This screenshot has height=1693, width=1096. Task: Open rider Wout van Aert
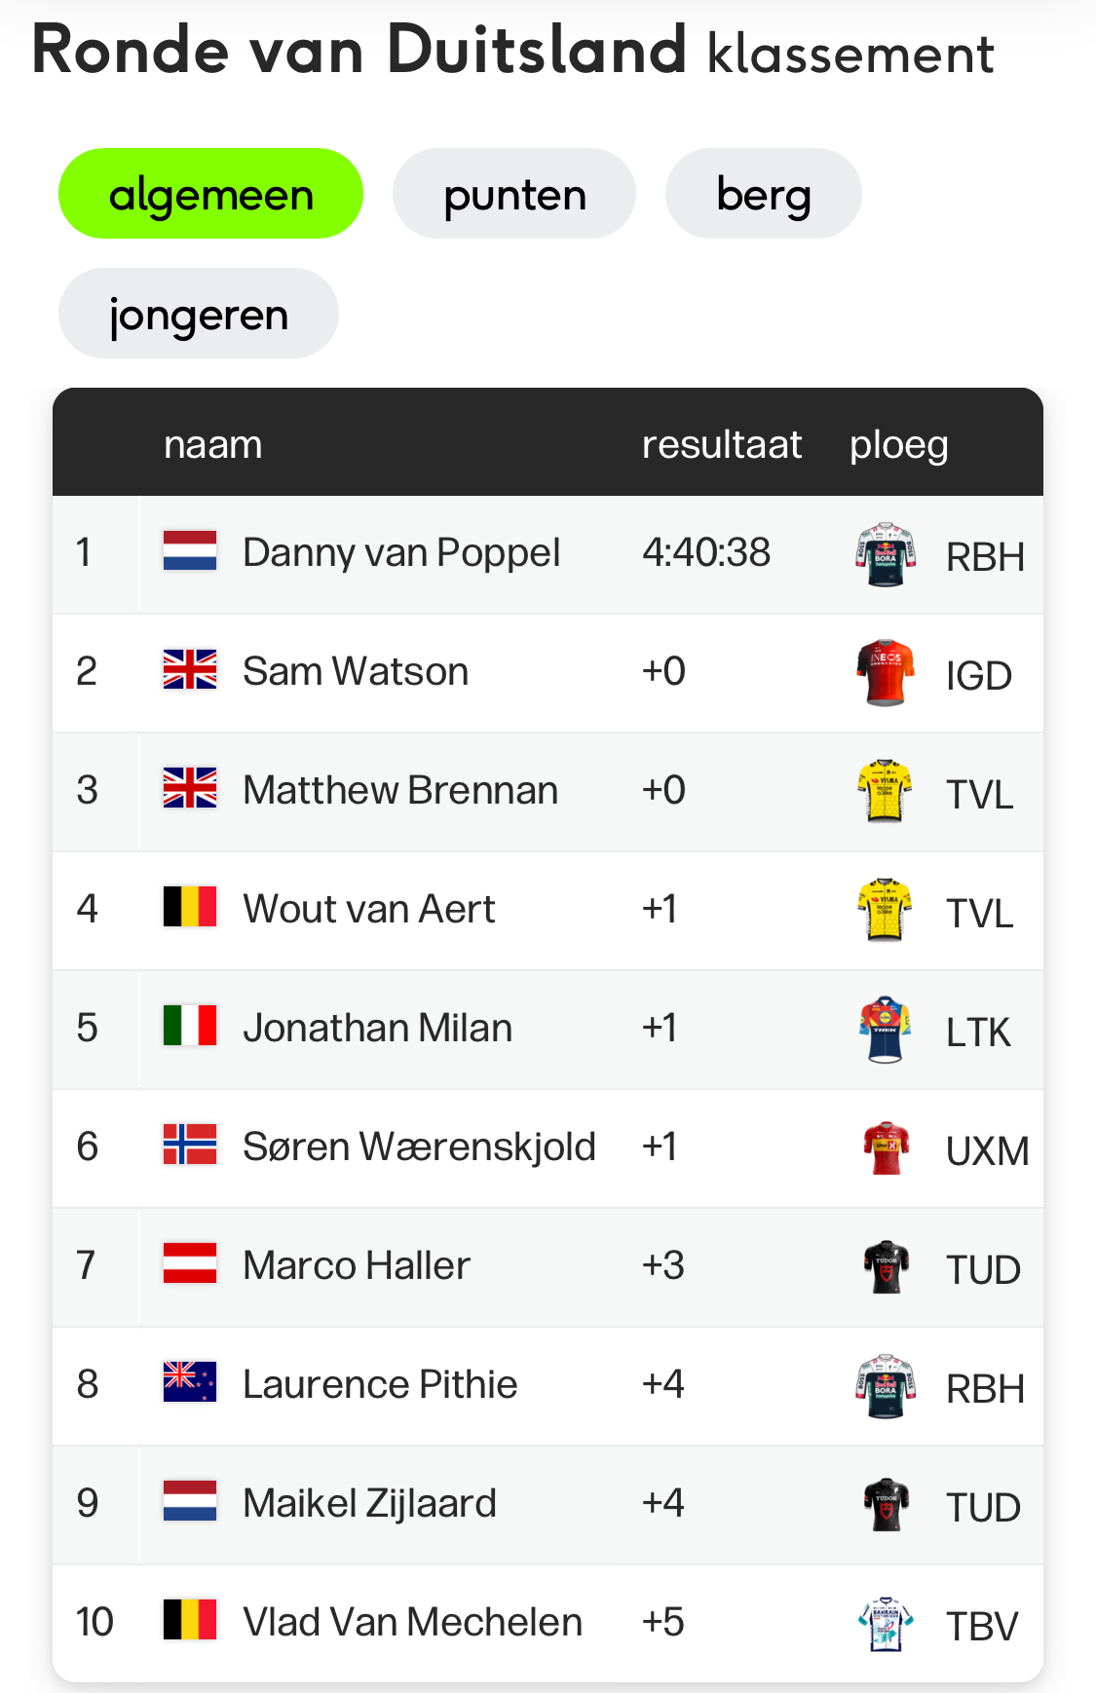coord(369,909)
